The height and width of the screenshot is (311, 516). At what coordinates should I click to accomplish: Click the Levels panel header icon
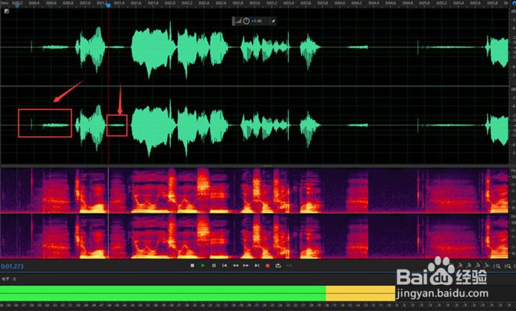[x=5, y=279]
